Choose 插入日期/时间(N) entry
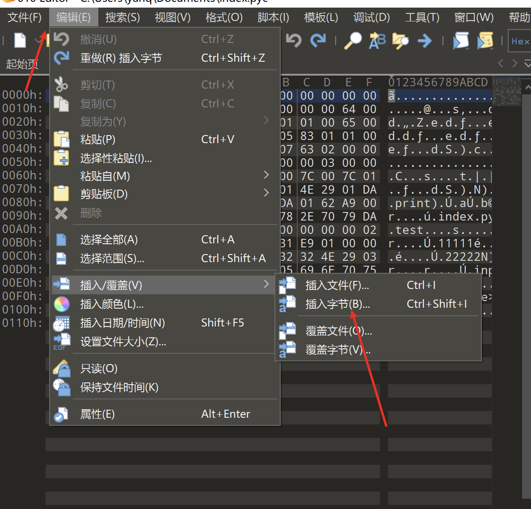 (x=165, y=322)
